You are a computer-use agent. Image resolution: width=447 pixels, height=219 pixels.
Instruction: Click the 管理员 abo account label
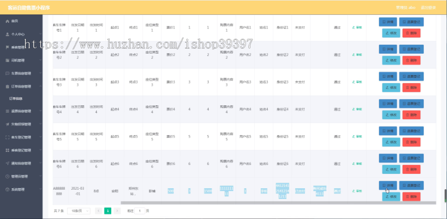tap(406, 8)
